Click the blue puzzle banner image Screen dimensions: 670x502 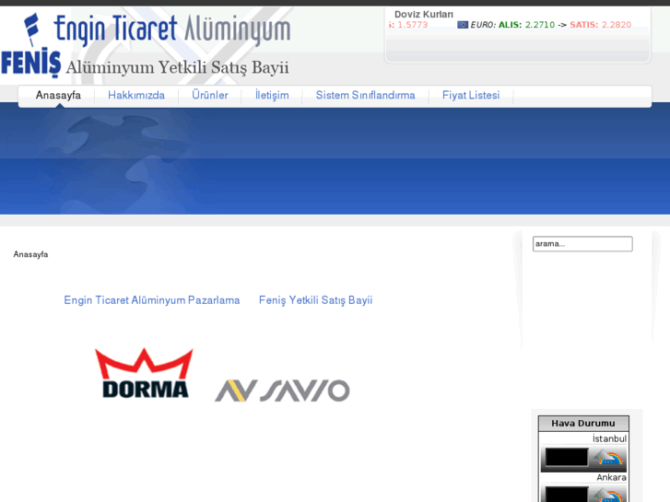[x=335, y=158]
